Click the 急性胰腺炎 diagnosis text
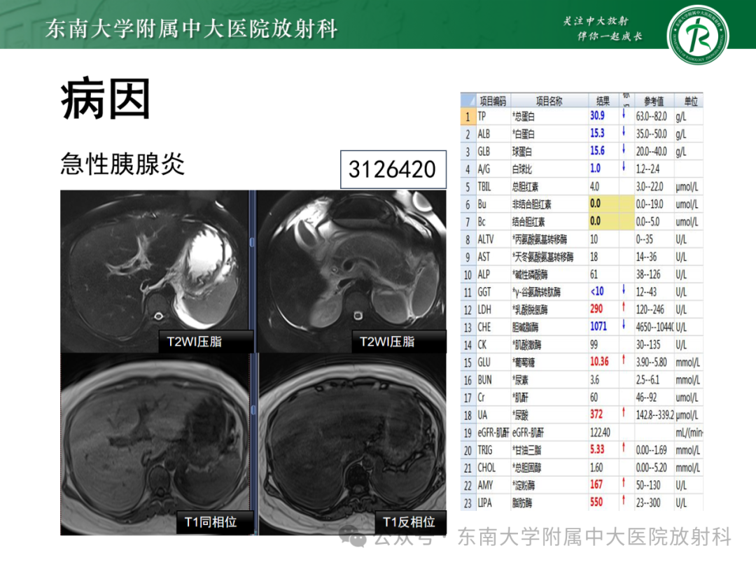 (x=122, y=164)
